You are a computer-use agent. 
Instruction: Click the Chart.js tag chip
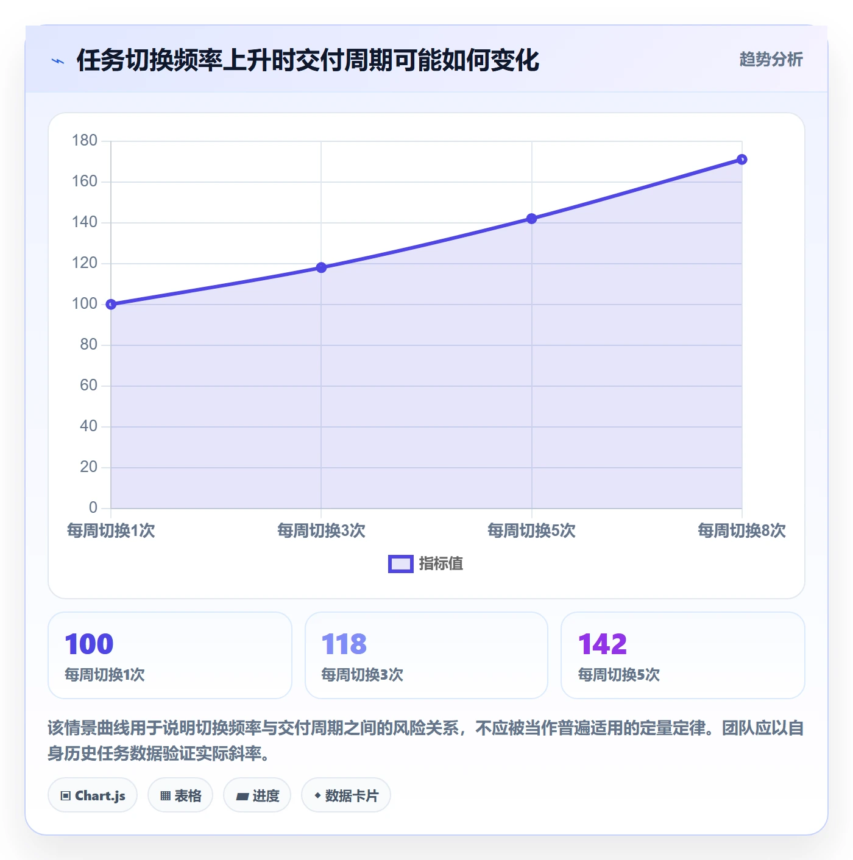tap(93, 795)
